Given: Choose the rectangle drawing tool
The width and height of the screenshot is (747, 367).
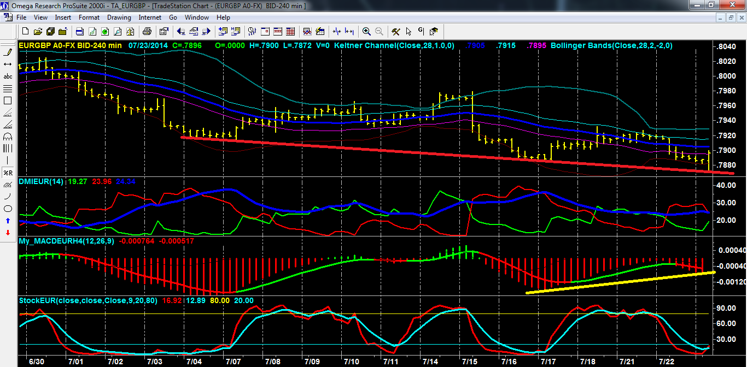Looking at the screenshot, I should click(8, 100).
